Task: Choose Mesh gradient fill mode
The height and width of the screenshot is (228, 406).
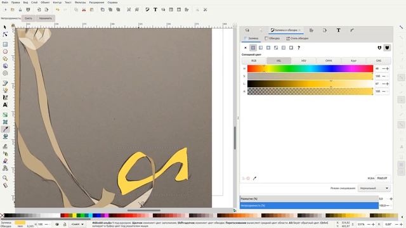Action: 276,47
